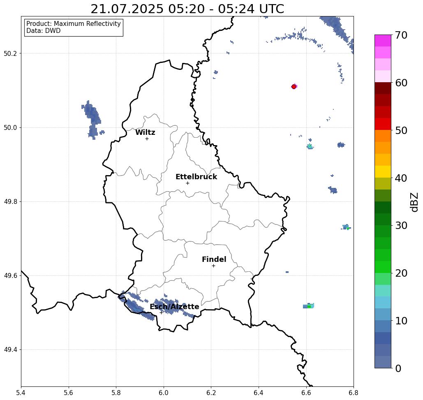
Task: Click the 70 dBZ colorbar tick label
Action: (401, 35)
